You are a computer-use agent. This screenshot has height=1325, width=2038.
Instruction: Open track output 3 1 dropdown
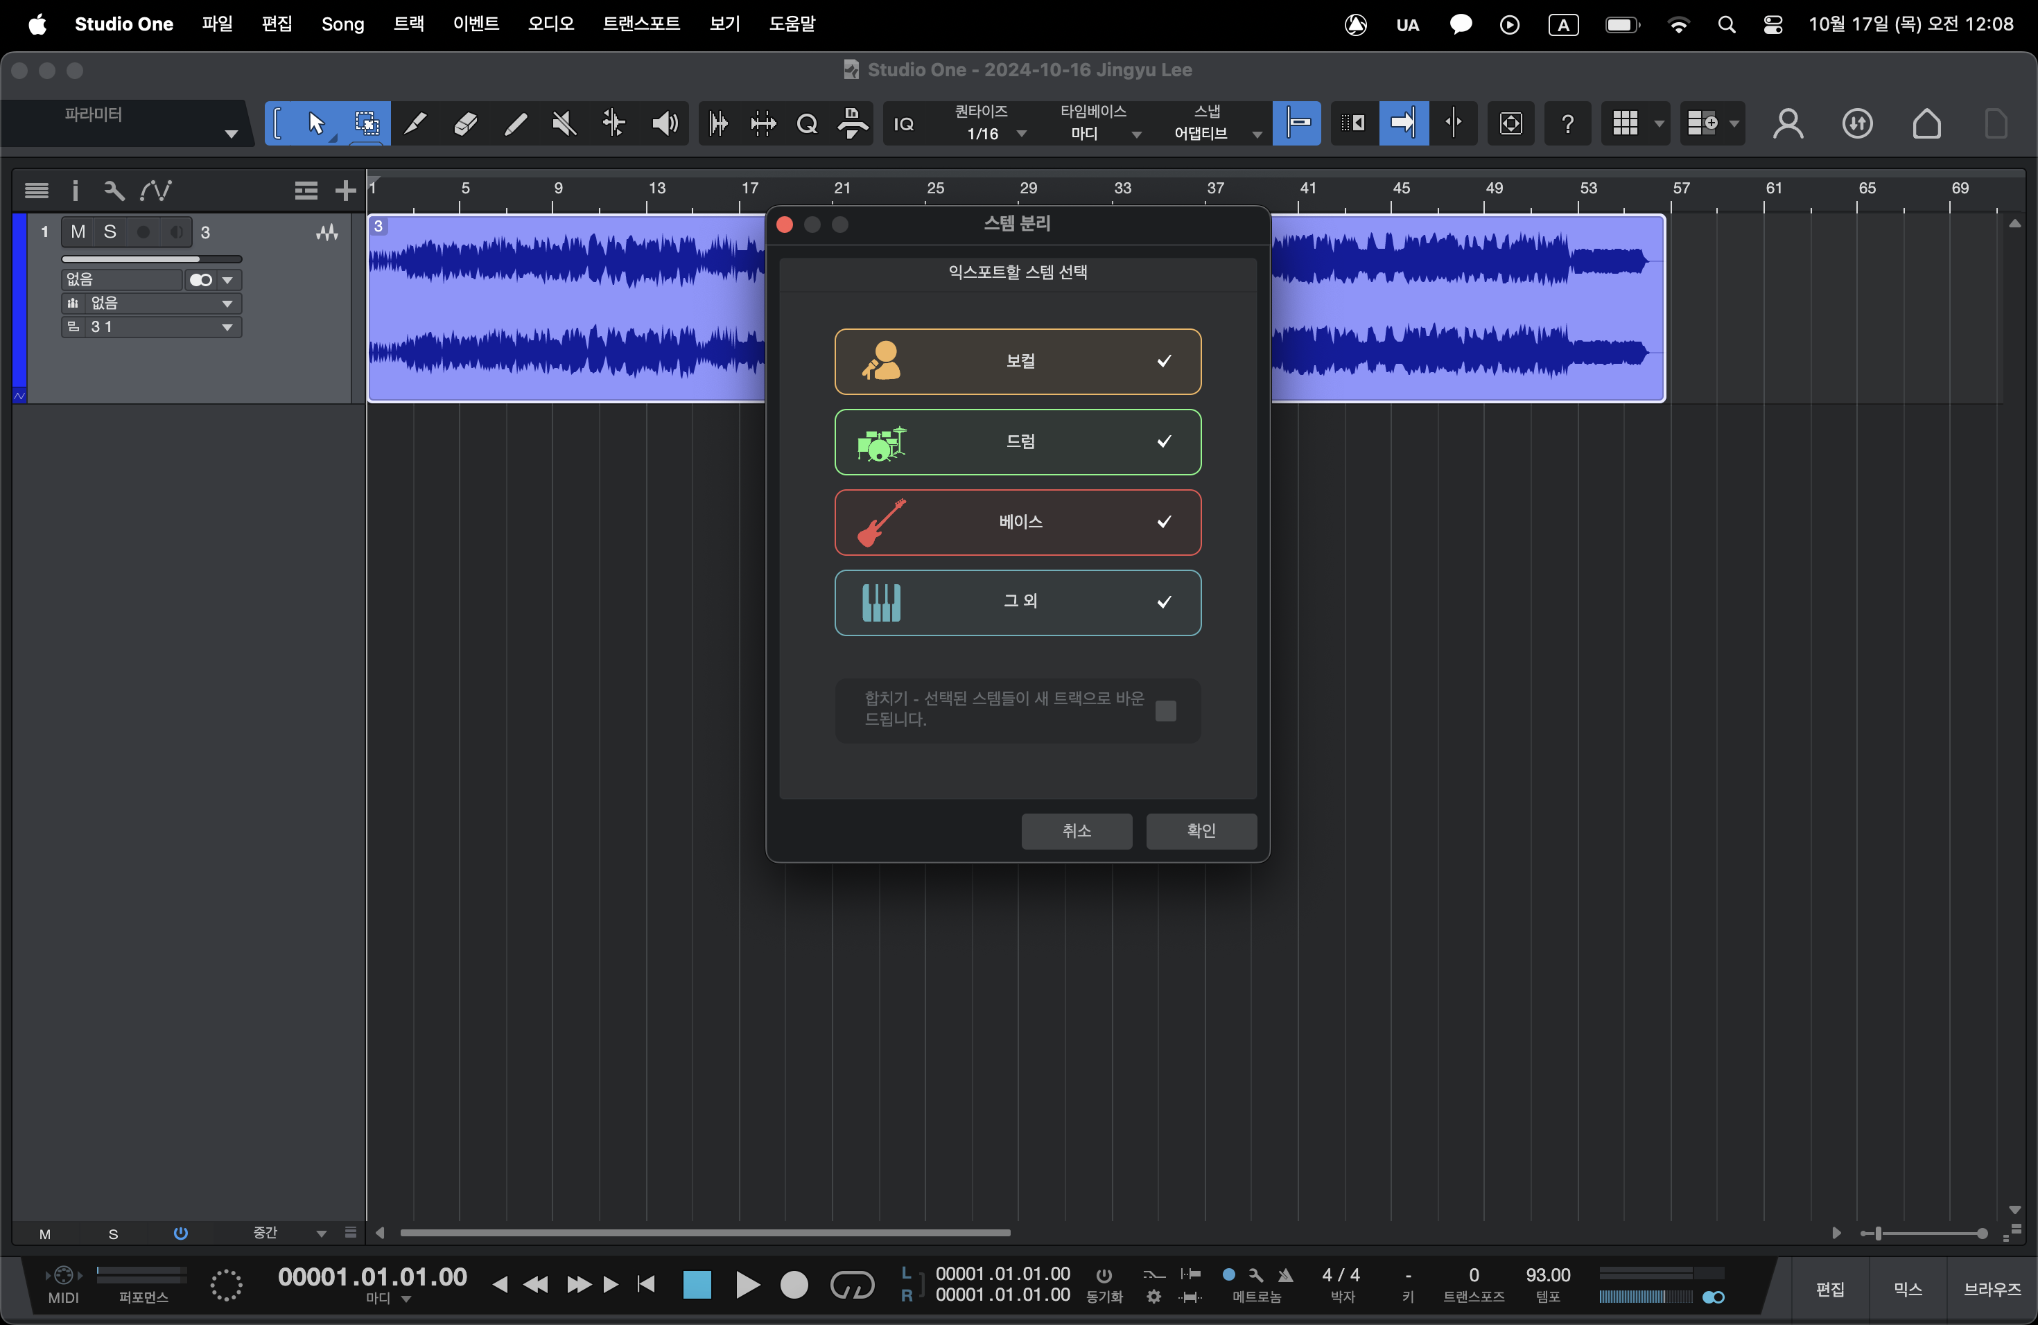click(x=150, y=327)
